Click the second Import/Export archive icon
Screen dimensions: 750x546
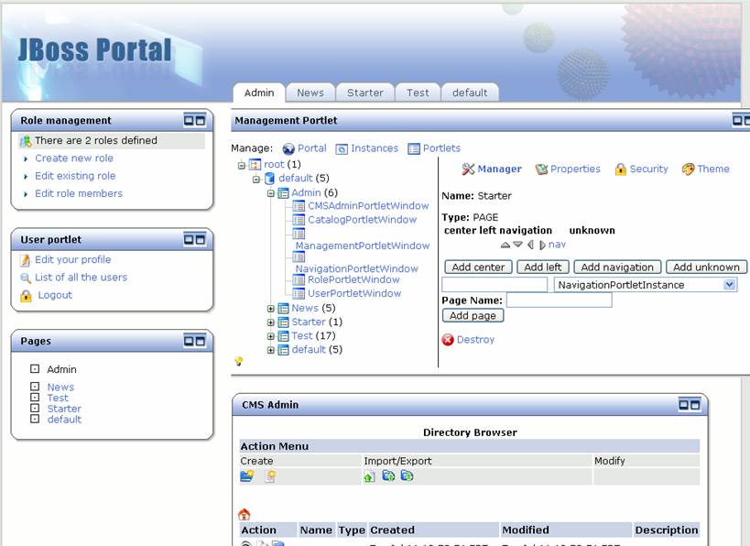[388, 476]
